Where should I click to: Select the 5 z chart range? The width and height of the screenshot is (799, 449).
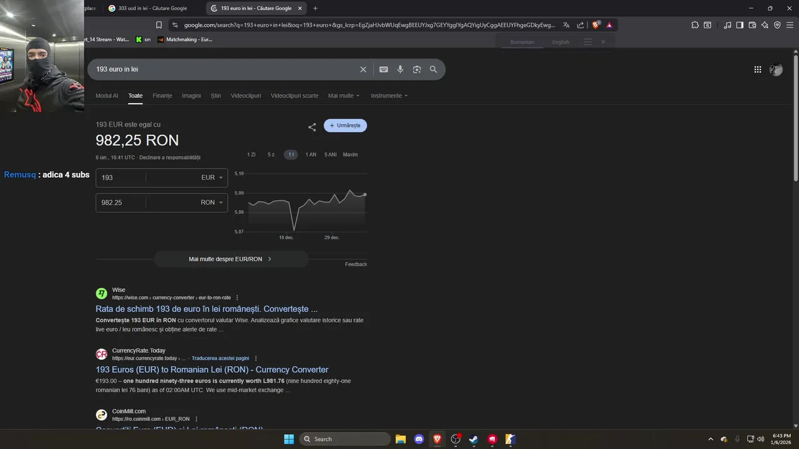pyautogui.click(x=271, y=155)
